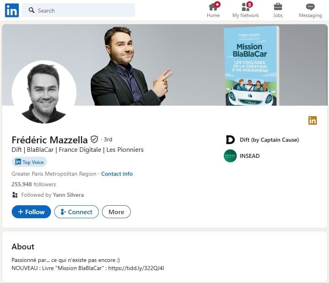
Task: Click the gold LinkedIn Premium icon
Action: pos(312,121)
